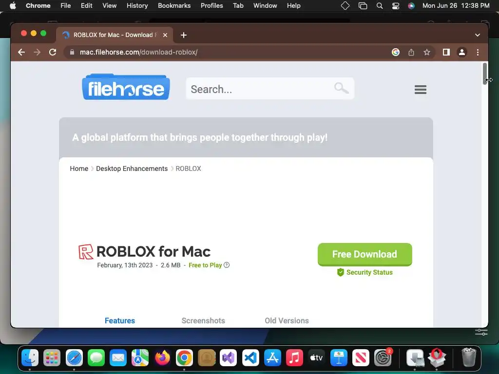Image resolution: width=499 pixels, height=374 pixels.
Task: Open Firefox from the dock
Action: tap(162, 358)
